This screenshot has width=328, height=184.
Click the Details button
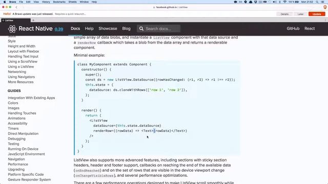click(x=284, y=14)
